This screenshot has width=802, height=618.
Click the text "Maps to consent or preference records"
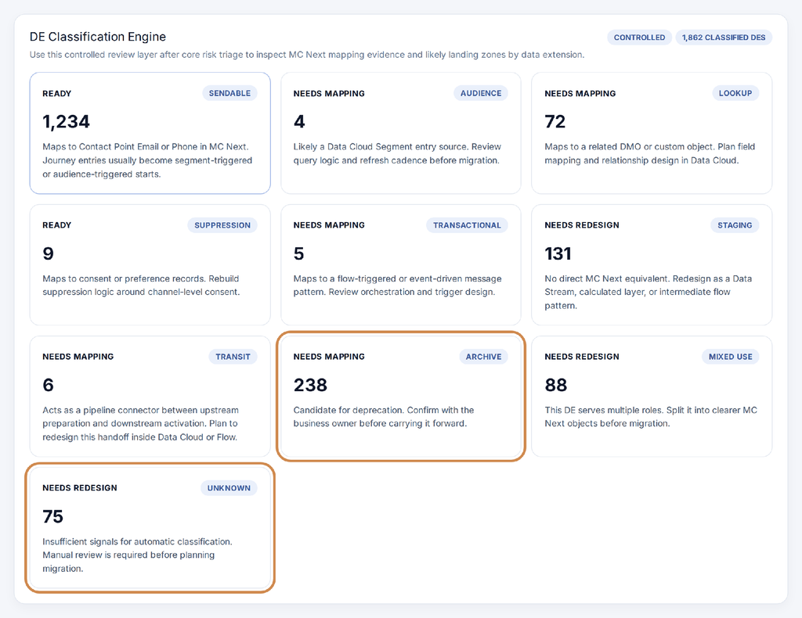125,278
